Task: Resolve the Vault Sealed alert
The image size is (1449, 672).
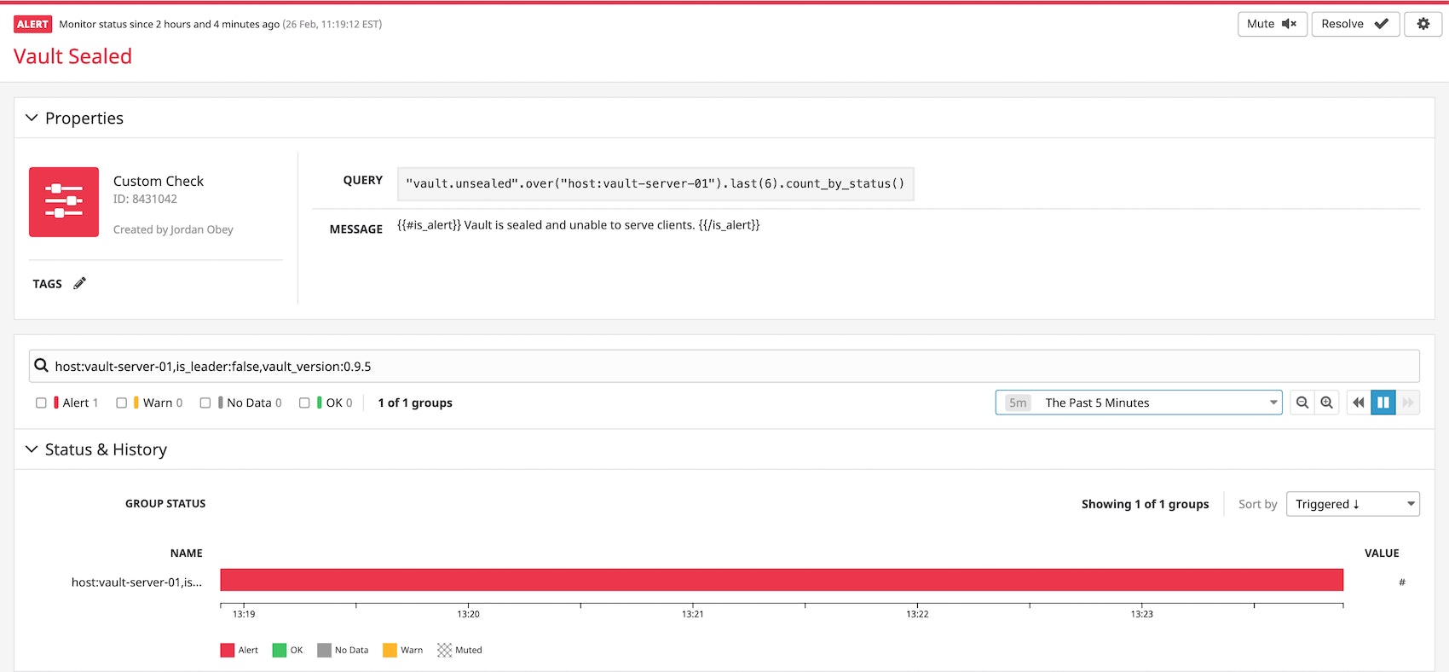Action: (1354, 24)
